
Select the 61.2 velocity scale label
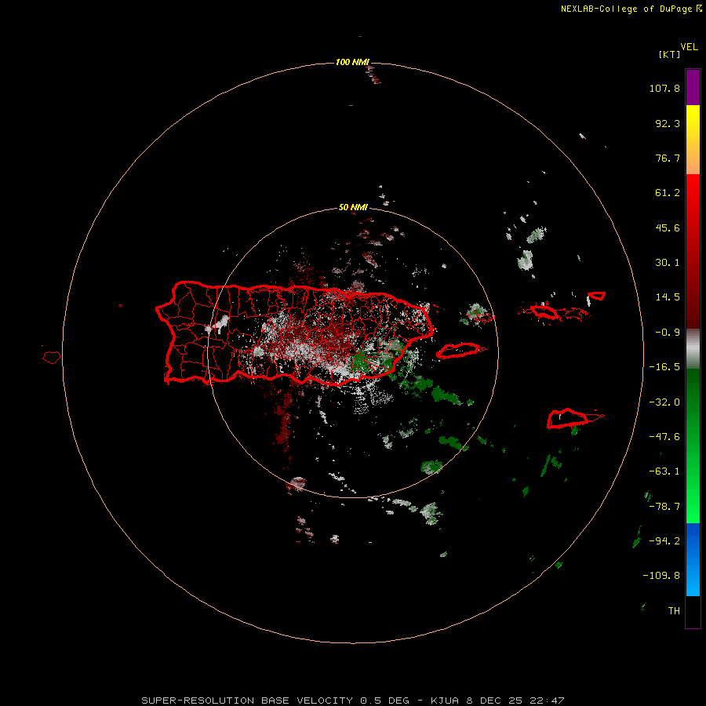pyautogui.click(x=668, y=193)
